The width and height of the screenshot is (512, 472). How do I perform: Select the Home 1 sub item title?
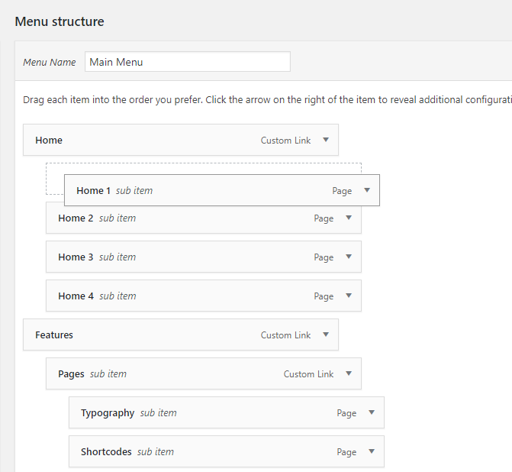[94, 191]
